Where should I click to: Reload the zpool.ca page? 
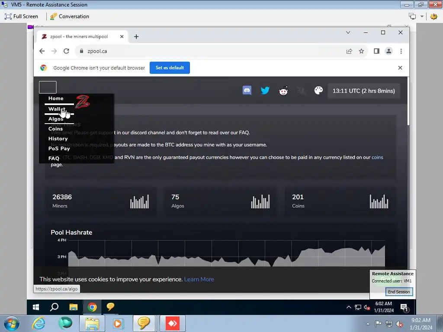click(66, 51)
